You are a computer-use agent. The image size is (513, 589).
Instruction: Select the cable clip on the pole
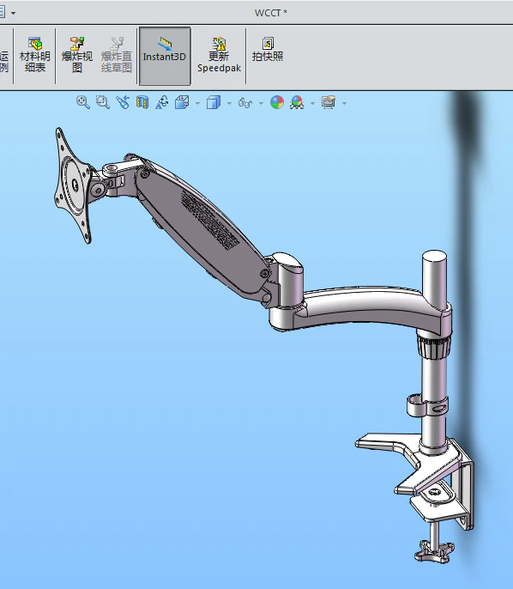[427, 405]
